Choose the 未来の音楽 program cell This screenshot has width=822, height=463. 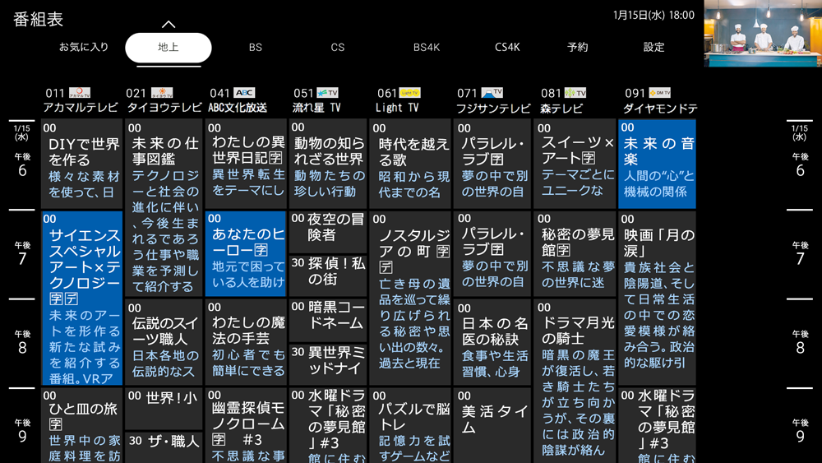(657, 164)
